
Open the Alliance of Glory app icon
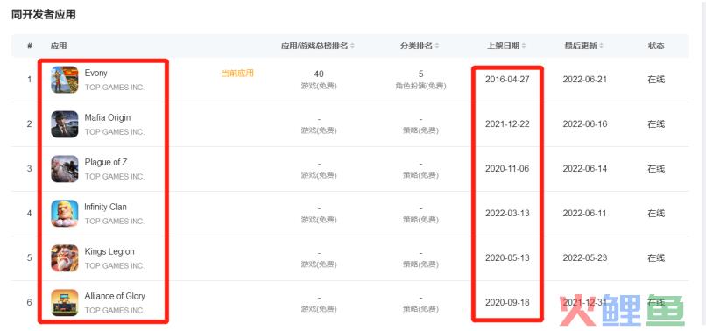coord(65,303)
